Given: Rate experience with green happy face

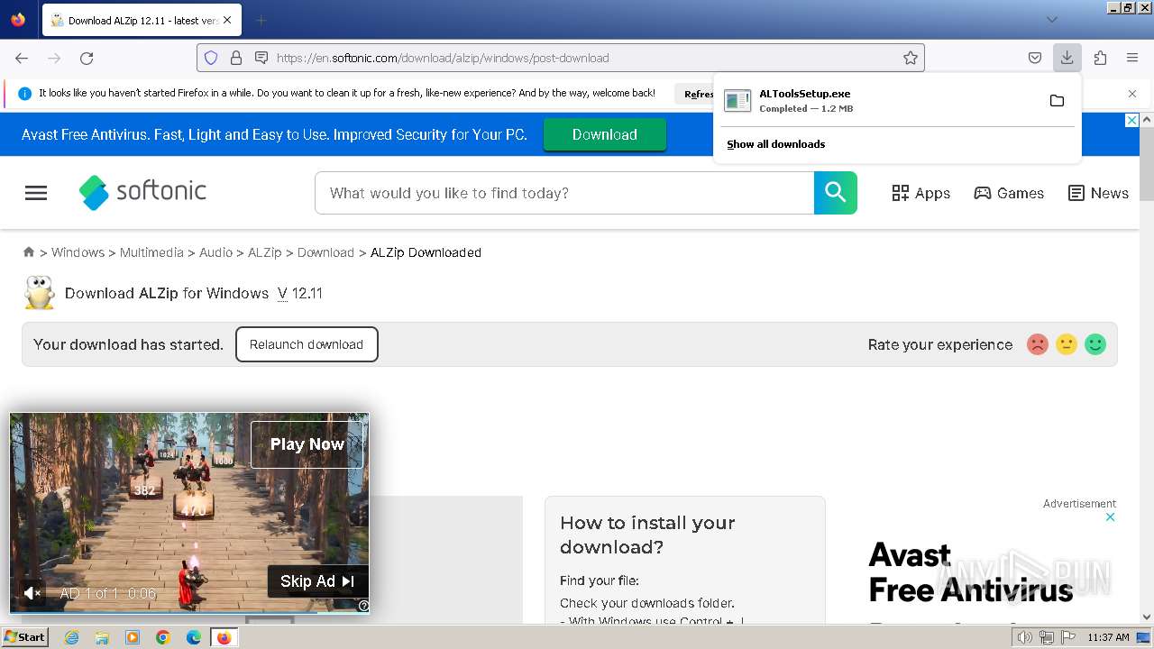Looking at the screenshot, I should point(1095,344).
